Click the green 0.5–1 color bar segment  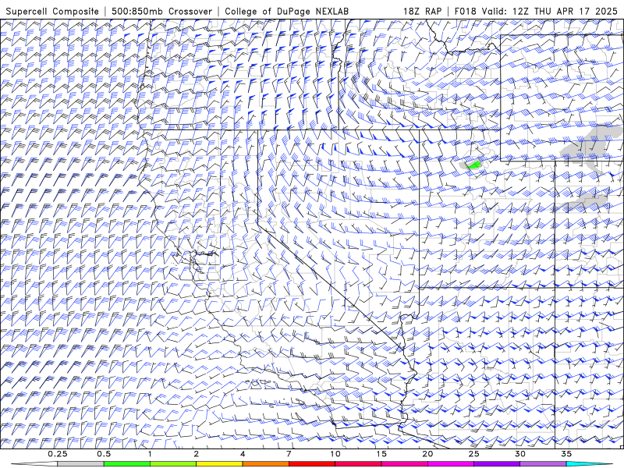tap(127, 464)
